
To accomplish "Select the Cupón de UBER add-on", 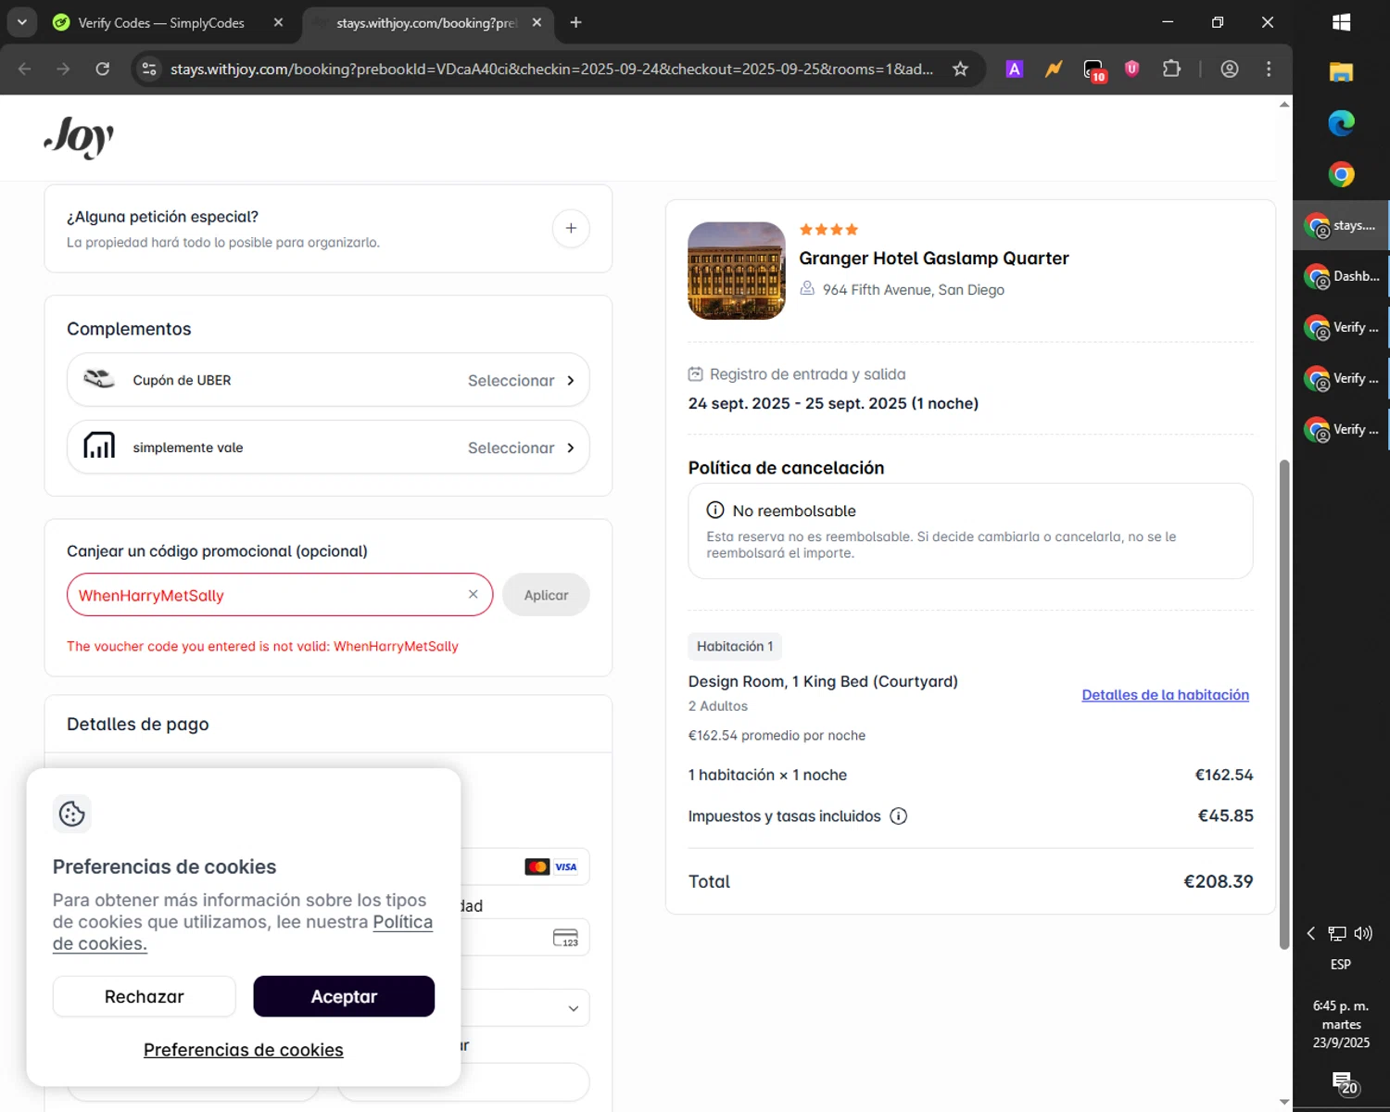I will [x=328, y=380].
